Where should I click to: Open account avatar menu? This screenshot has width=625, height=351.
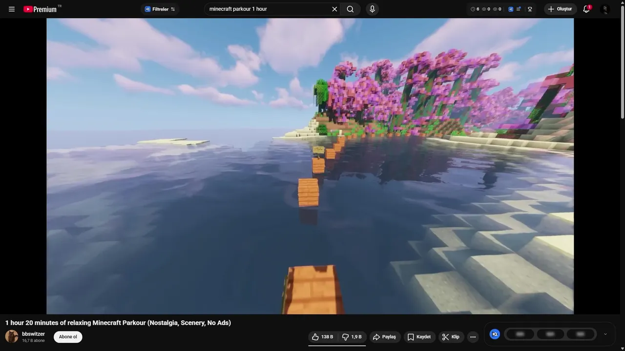[605, 9]
